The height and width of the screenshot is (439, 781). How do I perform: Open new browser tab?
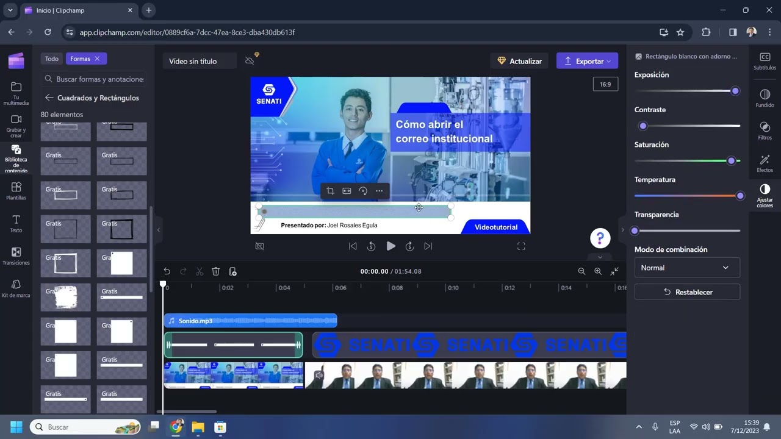coord(149,10)
